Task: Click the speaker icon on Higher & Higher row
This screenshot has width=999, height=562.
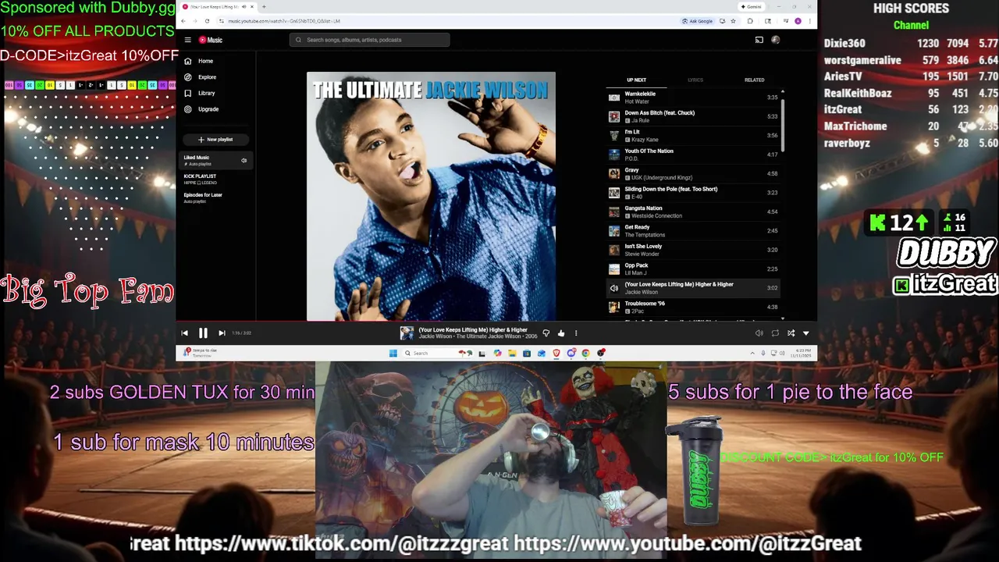Action: click(x=614, y=289)
